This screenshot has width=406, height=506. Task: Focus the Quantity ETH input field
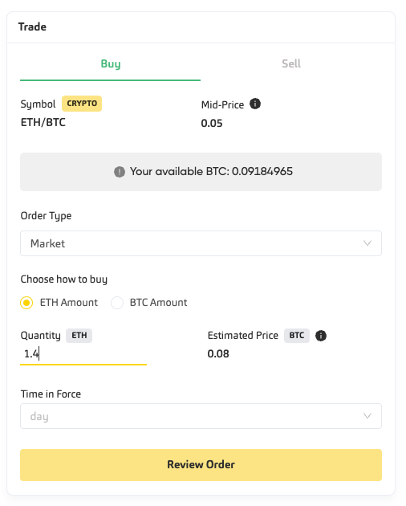coord(83,354)
